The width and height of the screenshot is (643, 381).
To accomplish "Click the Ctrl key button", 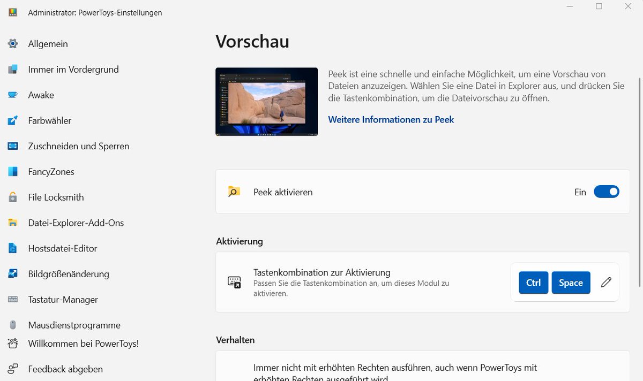I will tap(533, 283).
